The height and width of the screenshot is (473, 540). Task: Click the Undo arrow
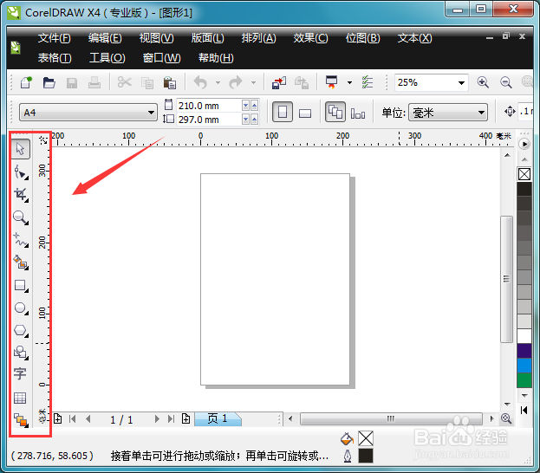coord(201,82)
